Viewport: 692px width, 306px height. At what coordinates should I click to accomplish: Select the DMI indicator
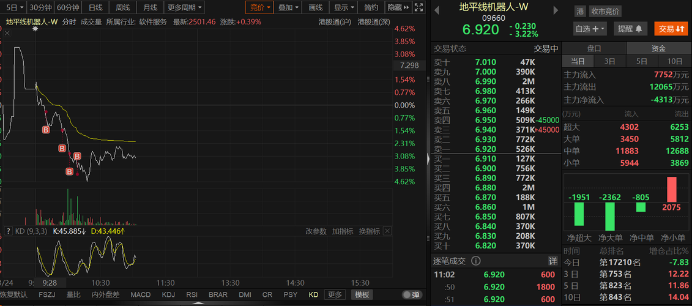(245, 295)
